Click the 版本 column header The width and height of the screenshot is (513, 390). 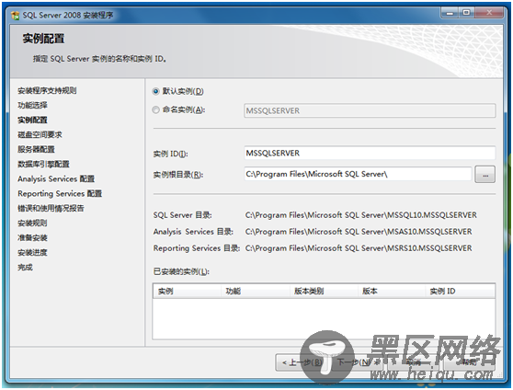coord(392,291)
